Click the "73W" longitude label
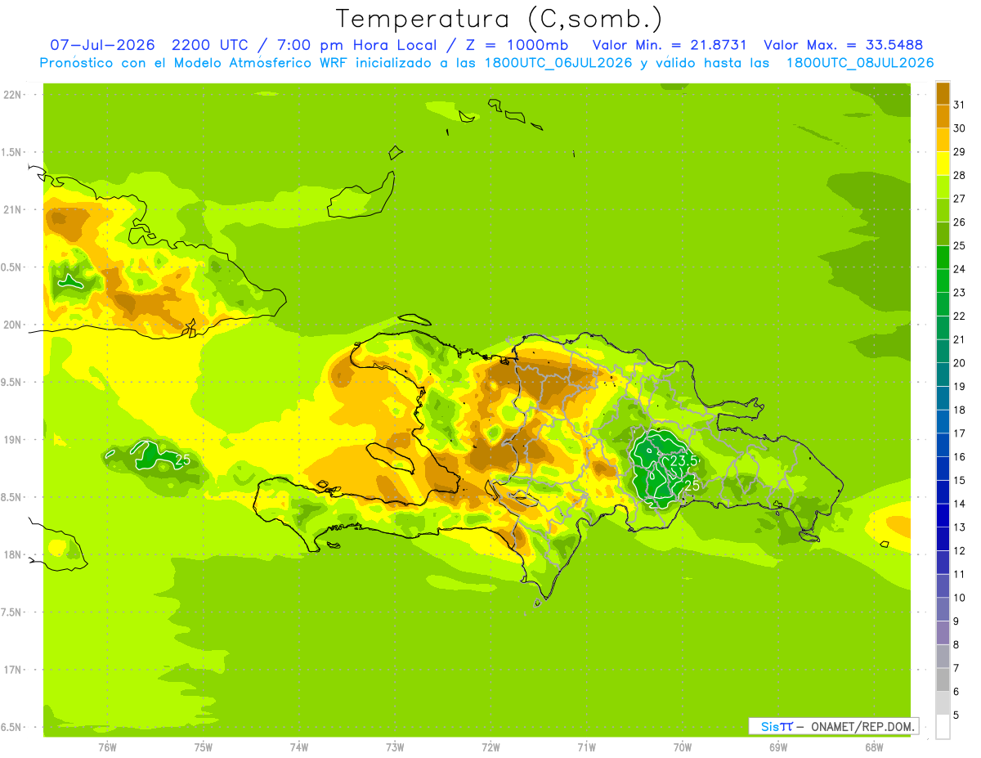Viewport: 981px width, 758px height. click(395, 747)
